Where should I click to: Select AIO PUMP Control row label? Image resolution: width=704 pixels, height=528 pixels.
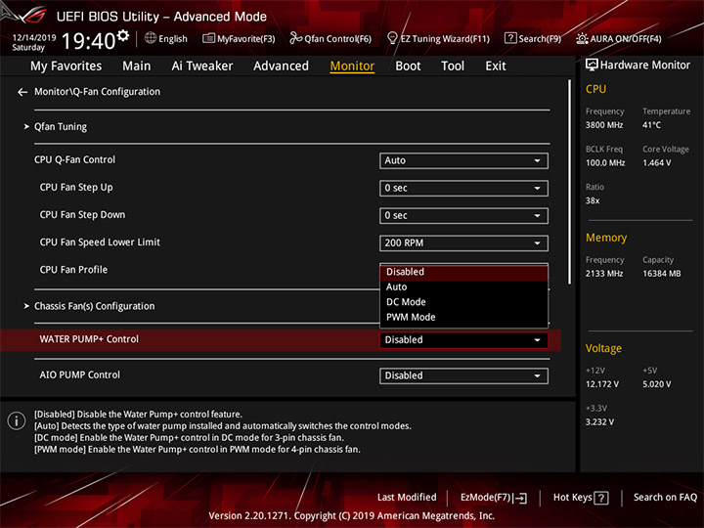click(x=80, y=374)
